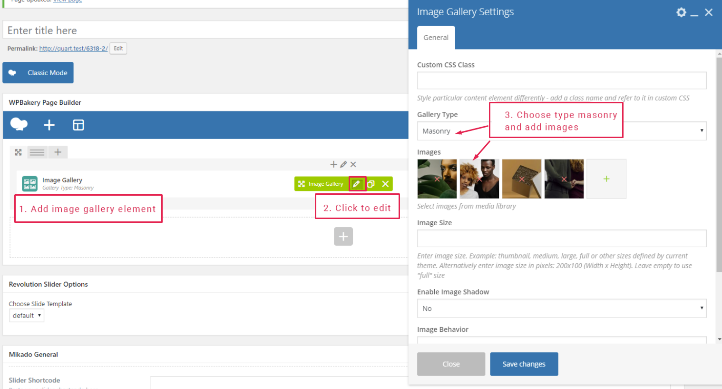Viewport: 722px width, 389px height.
Task: Open the Choose Slide Template dropdown
Action: 27,316
